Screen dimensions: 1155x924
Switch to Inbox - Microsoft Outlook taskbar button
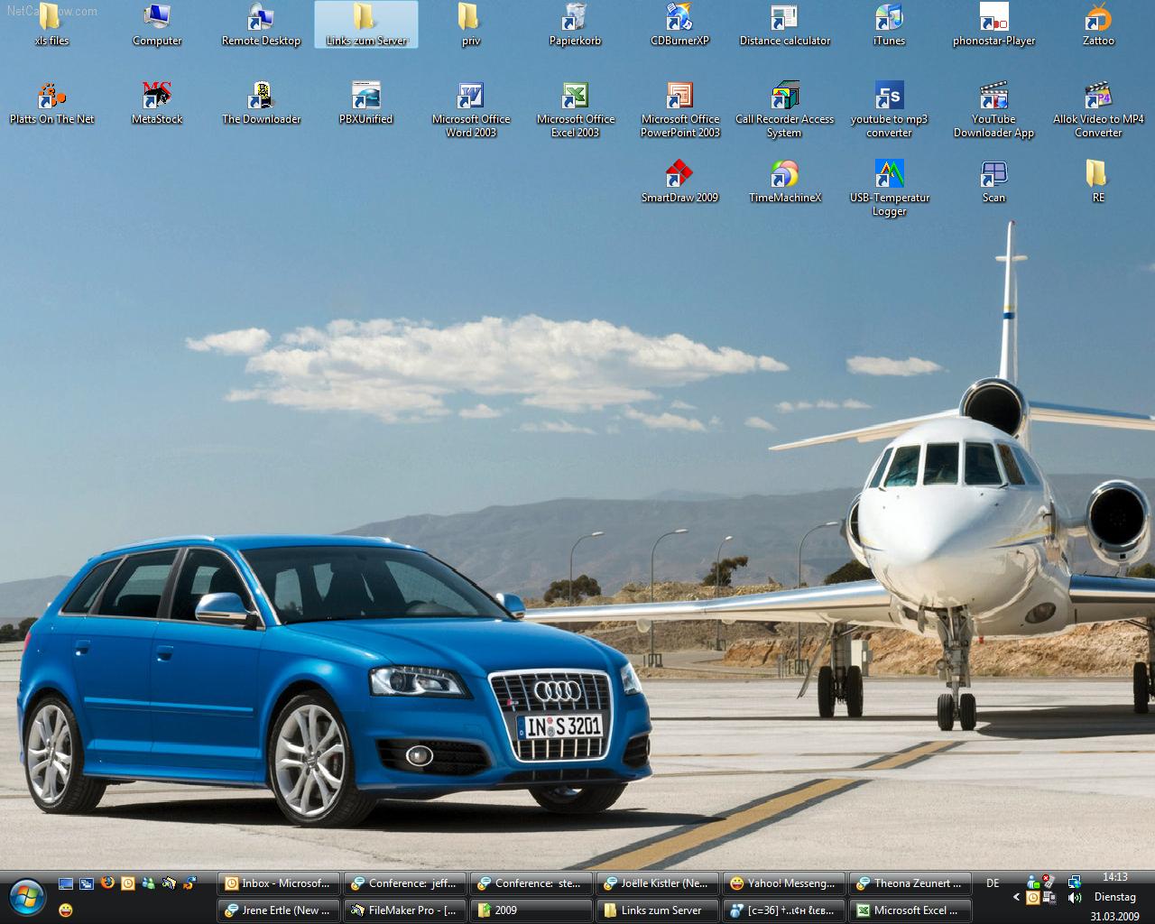point(279,883)
